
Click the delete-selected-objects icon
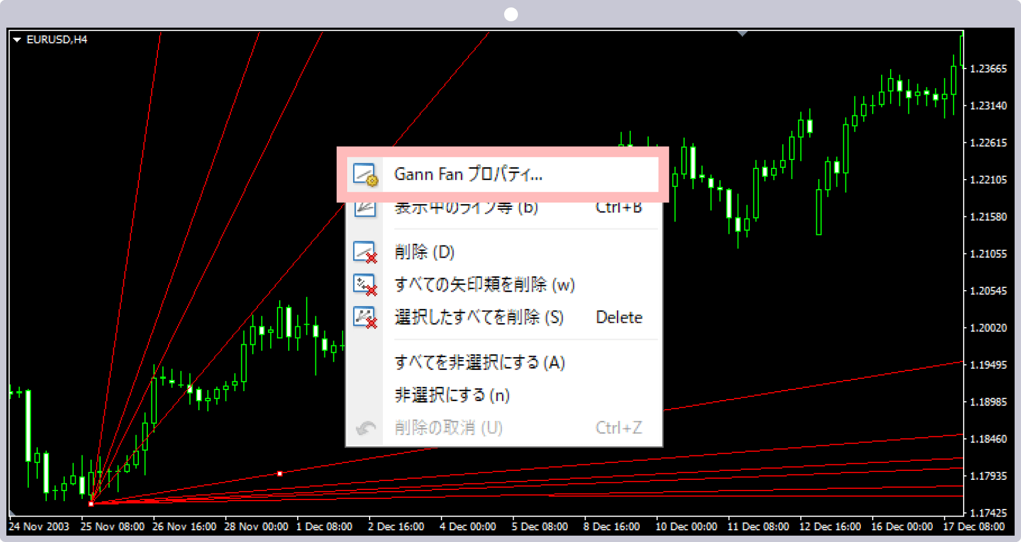364,317
